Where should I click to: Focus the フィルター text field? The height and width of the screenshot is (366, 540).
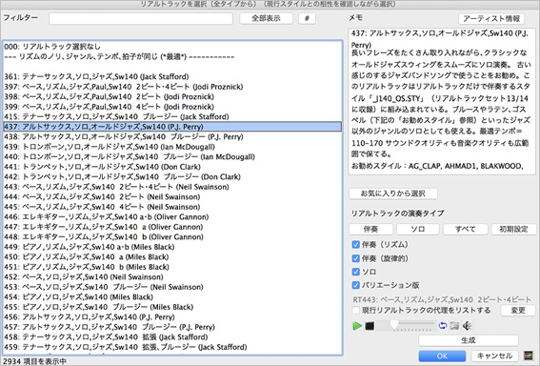click(141, 19)
